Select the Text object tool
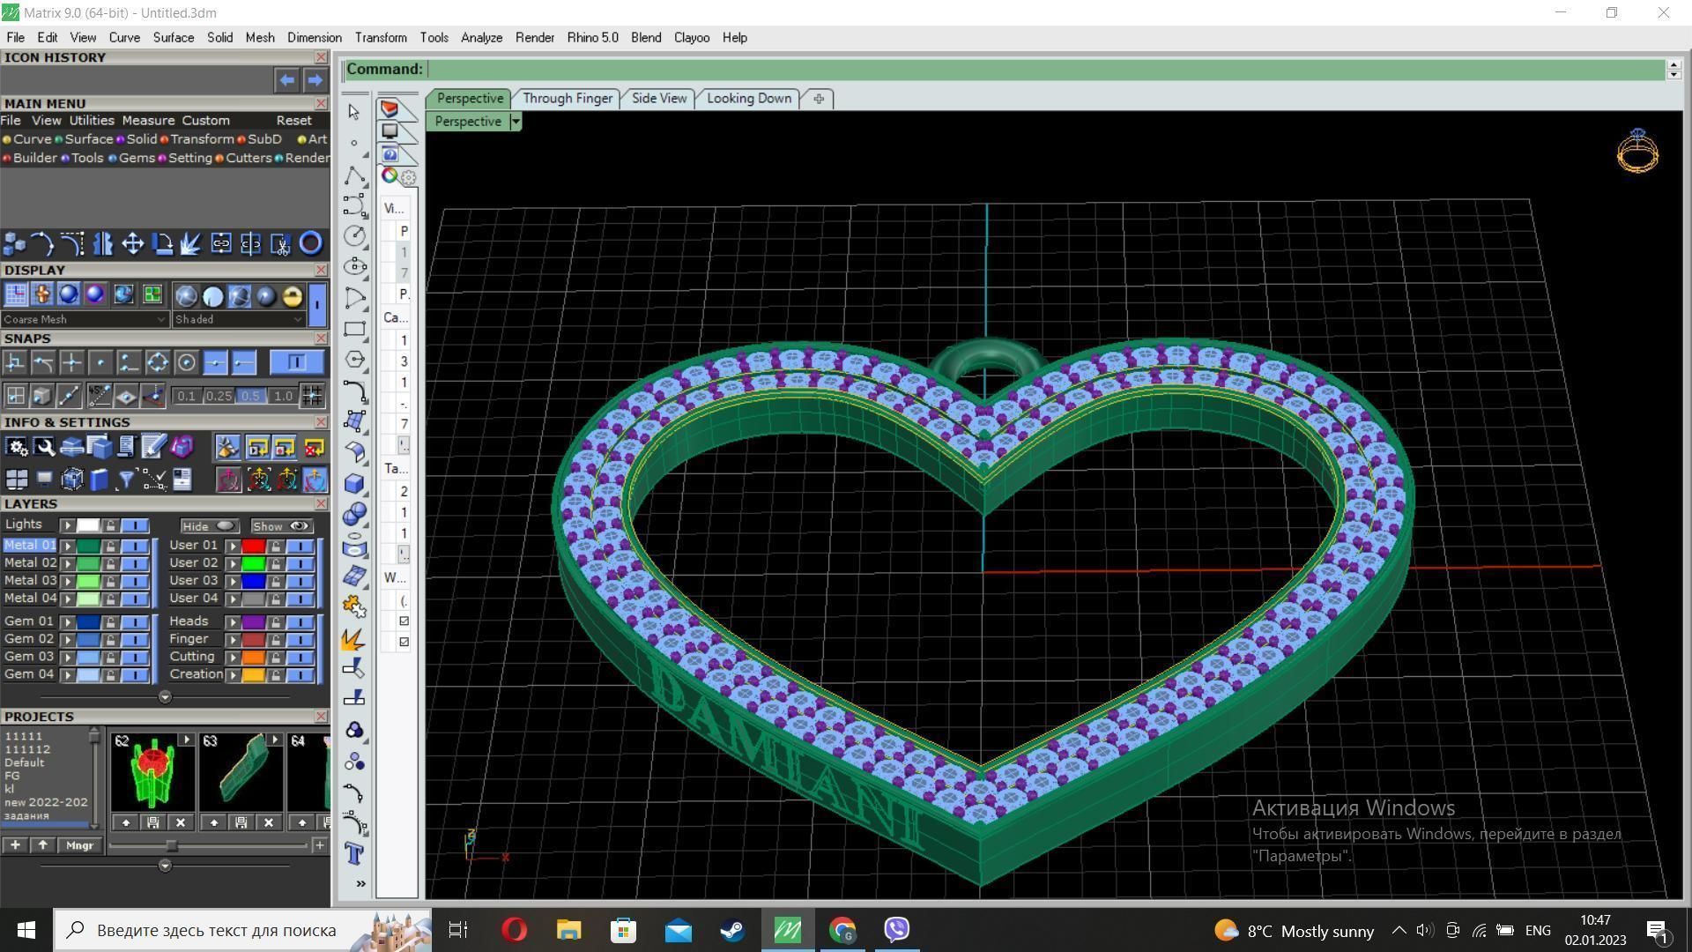The image size is (1692, 952). tap(354, 853)
